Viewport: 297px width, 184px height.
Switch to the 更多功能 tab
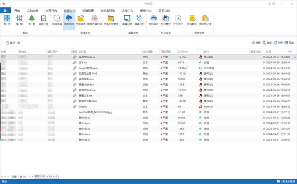164,11
